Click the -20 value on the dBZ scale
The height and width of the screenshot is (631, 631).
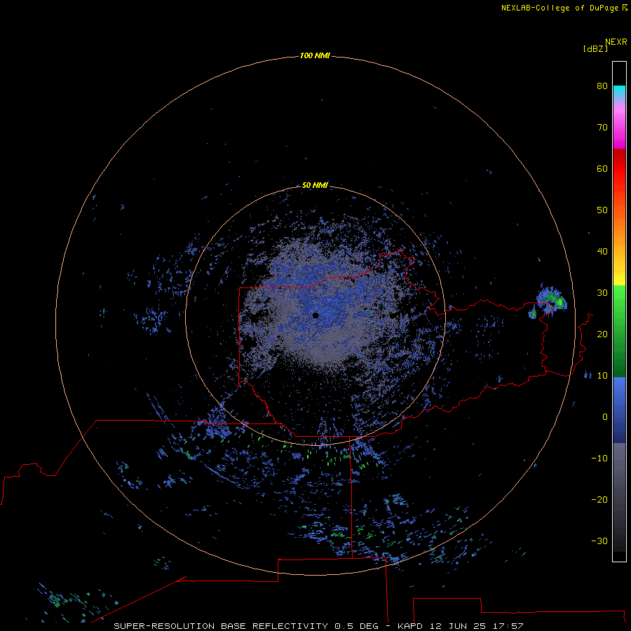599,499
